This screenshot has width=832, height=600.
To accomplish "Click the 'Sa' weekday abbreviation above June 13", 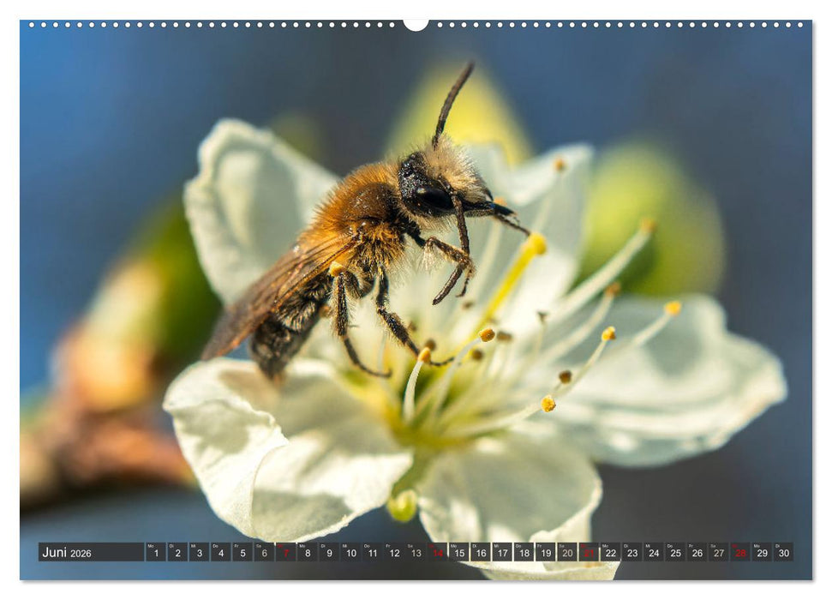I will [409, 546].
